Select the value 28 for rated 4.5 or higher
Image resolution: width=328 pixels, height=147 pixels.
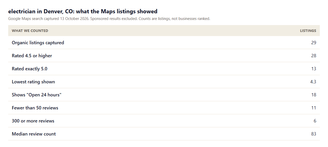coord(314,56)
